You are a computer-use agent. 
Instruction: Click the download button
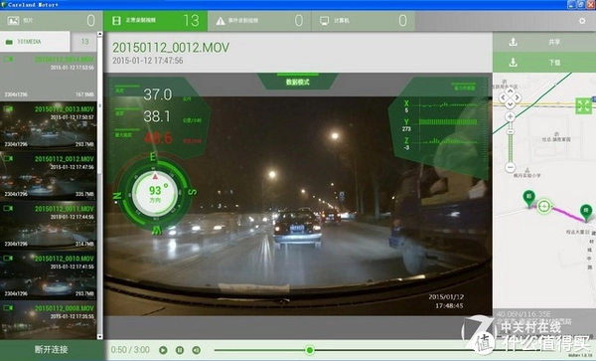[544, 62]
